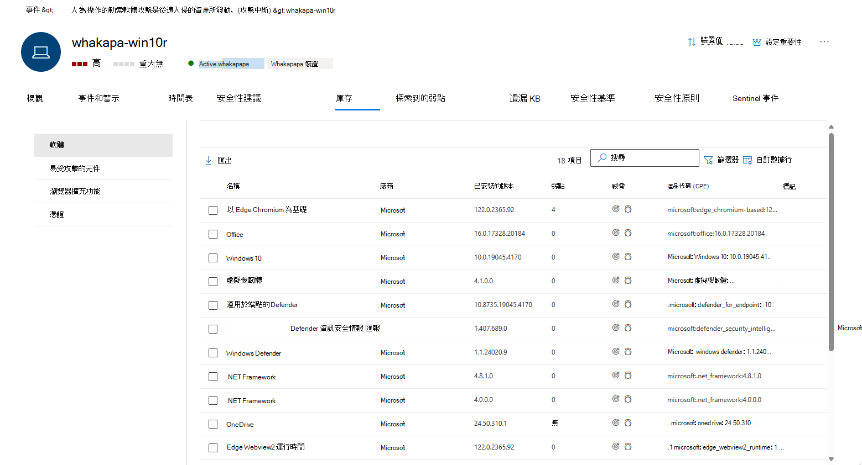Select 軟體 in the left inventory menu

pos(103,145)
